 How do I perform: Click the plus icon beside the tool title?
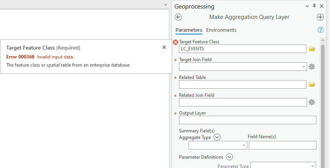(320, 17)
